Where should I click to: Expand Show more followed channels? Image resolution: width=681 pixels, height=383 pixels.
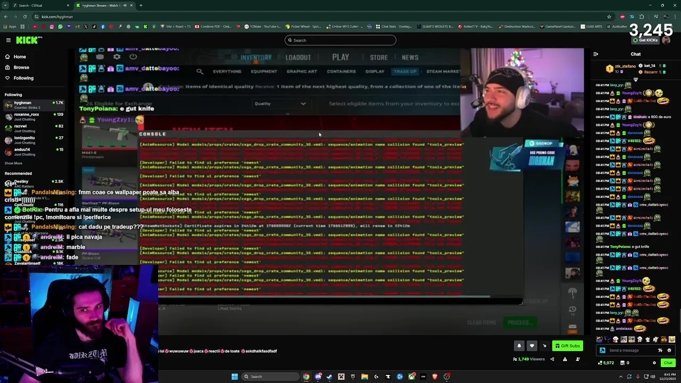coord(13,163)
